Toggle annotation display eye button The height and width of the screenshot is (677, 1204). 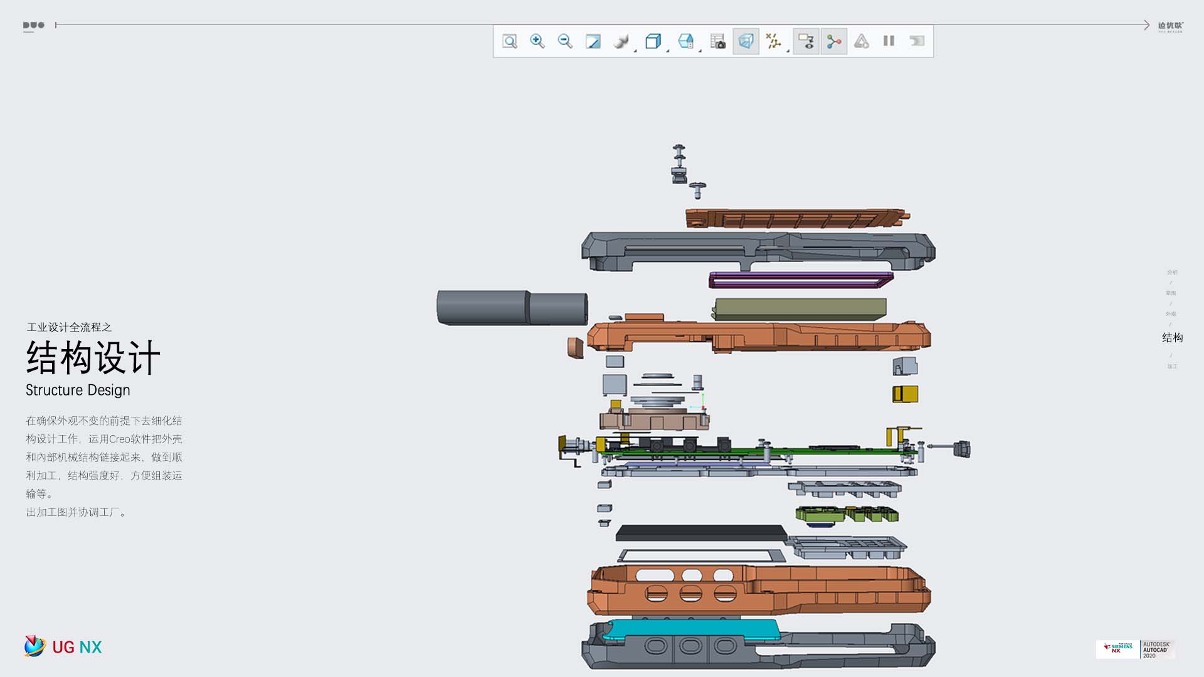806,41
